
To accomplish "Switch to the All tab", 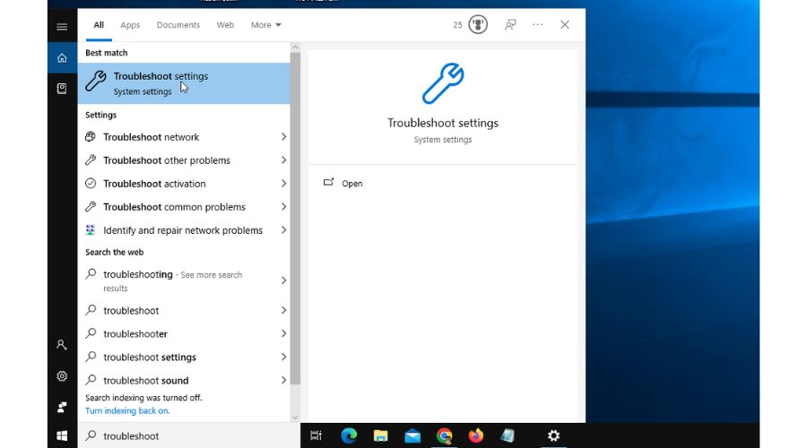I will (x=99, y=25).
